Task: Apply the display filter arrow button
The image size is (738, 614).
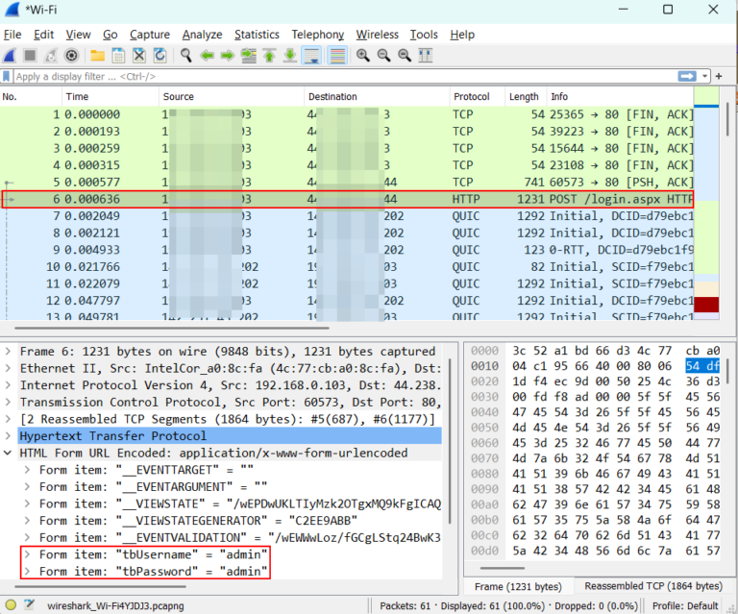Action: click(x=687, y=76)
